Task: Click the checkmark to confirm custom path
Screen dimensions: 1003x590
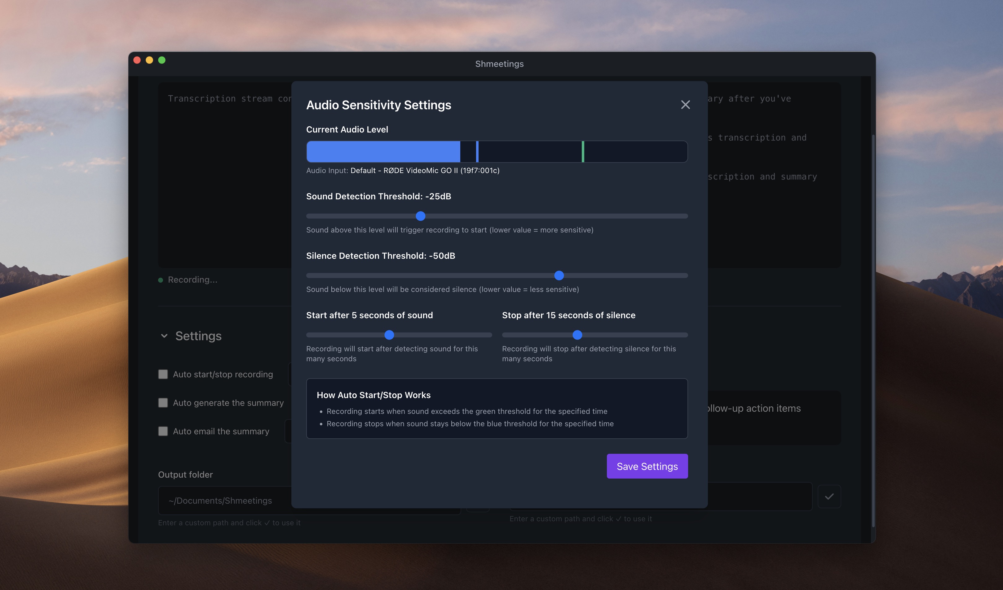Action: pos(829,496)
